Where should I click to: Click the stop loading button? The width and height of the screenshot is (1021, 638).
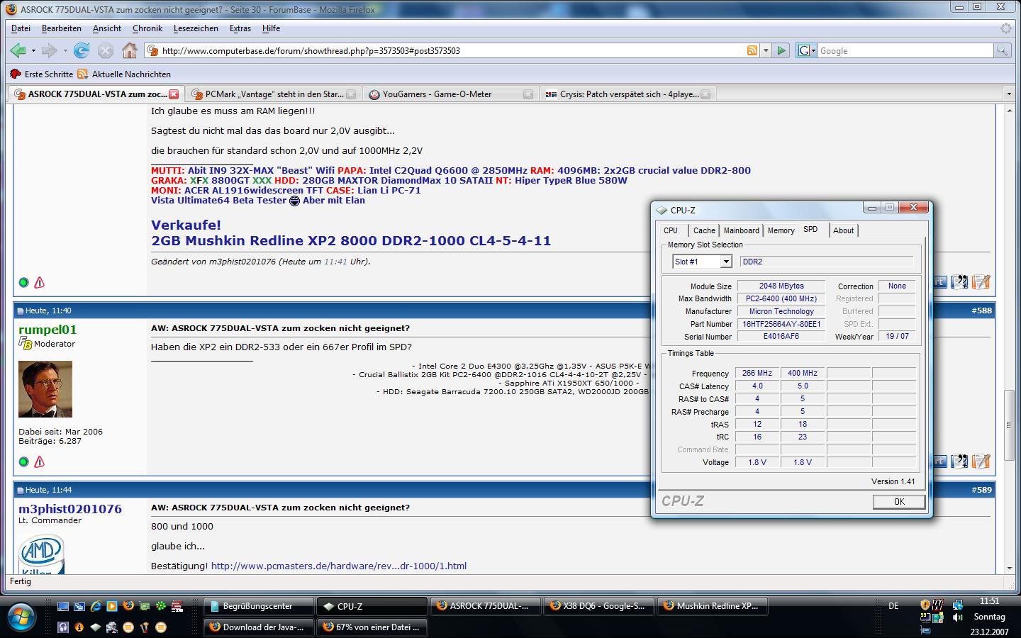(105, 50)
